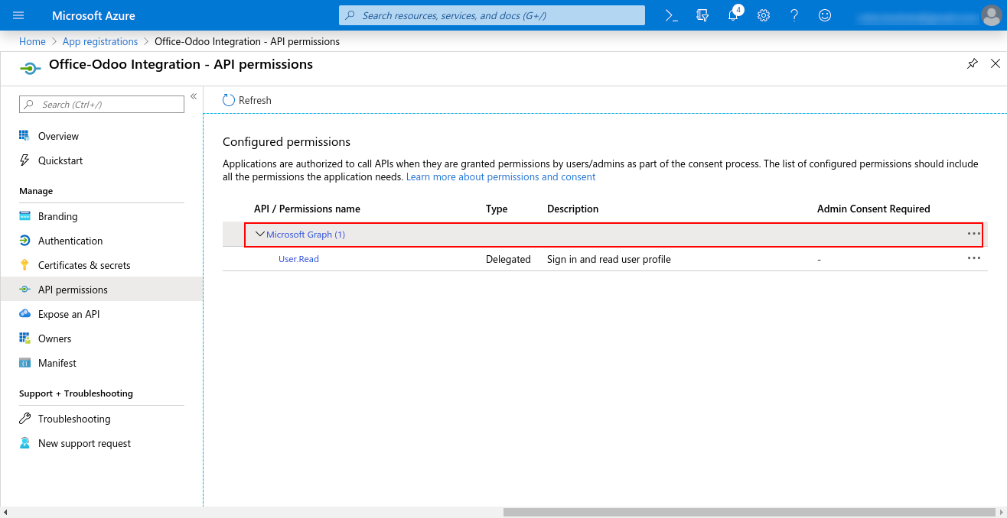Focus the top search resources box
The width and height of the screenshot is (1007, 518).
pyautogui.click(x=492, y=15)
